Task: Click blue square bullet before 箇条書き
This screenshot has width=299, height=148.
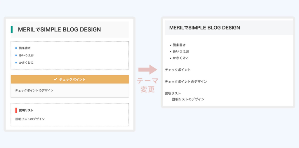Action: click(x=16, y=48)
